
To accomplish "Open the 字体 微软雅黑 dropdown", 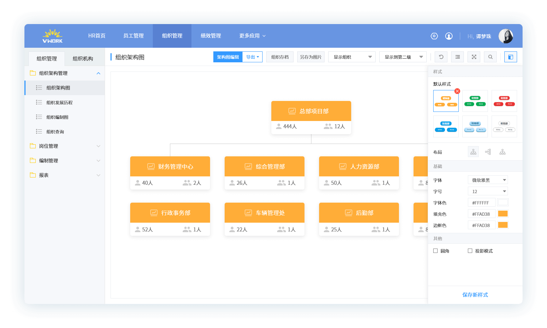I will click(488, 180).
